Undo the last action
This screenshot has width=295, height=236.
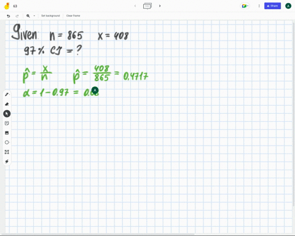[9, 16]
